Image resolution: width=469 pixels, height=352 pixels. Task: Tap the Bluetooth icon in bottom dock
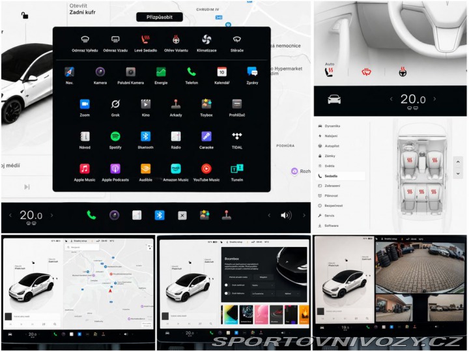160,215
